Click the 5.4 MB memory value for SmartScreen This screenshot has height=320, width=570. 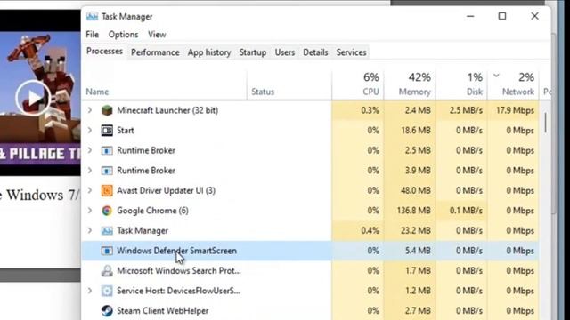[418, 251]
